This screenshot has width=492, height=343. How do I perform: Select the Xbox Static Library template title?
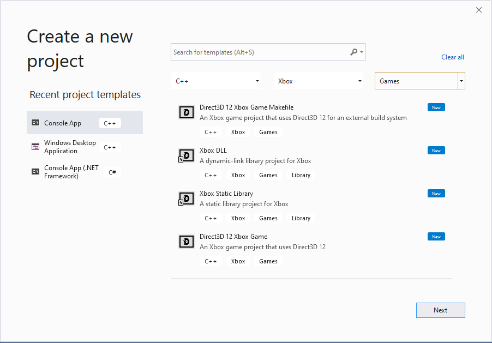tap(226, 193)
